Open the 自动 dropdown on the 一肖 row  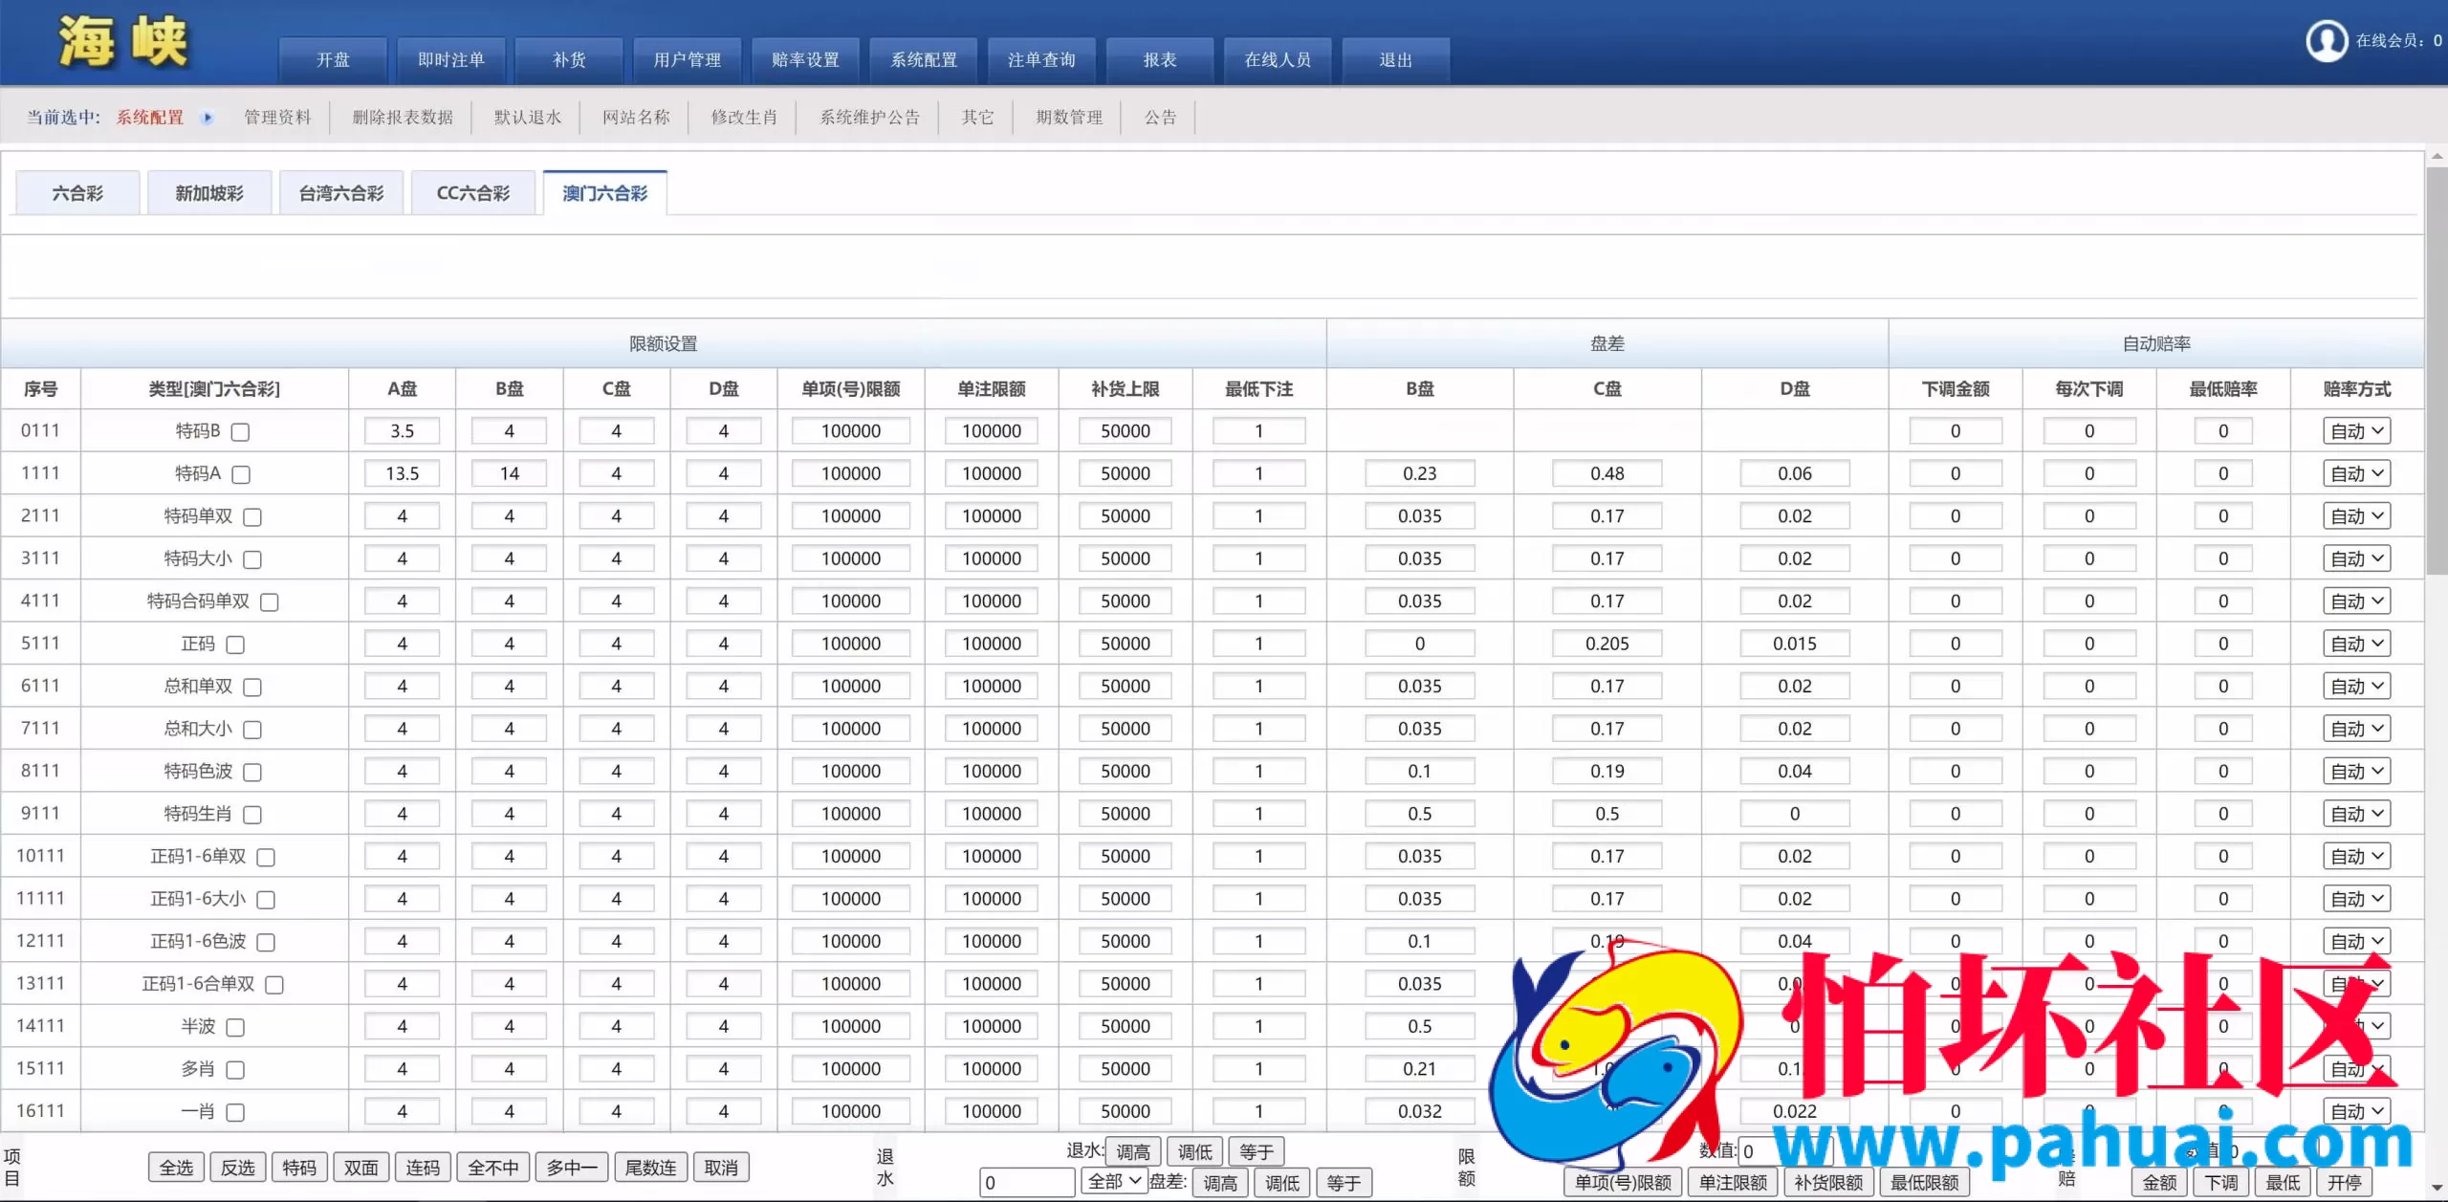(2356, 1110)
